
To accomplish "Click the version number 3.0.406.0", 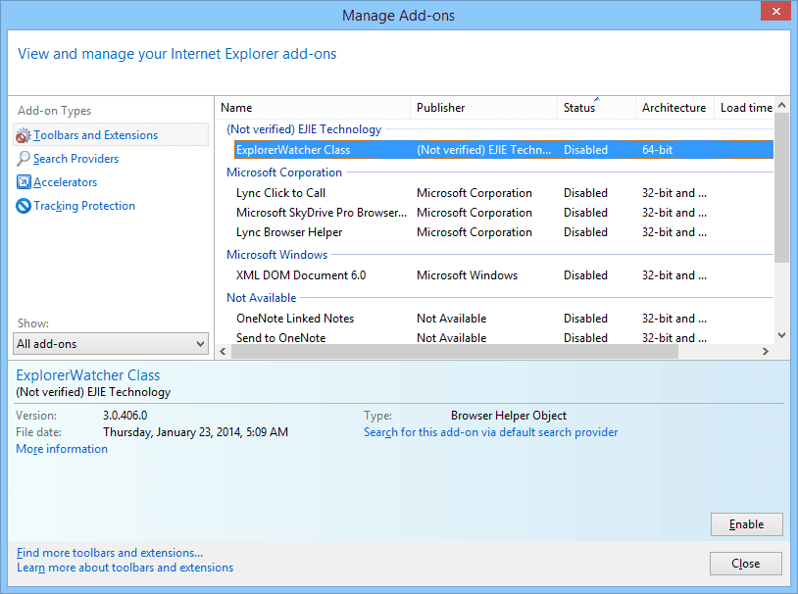I will pyautogui.click(x=125, y=416).
